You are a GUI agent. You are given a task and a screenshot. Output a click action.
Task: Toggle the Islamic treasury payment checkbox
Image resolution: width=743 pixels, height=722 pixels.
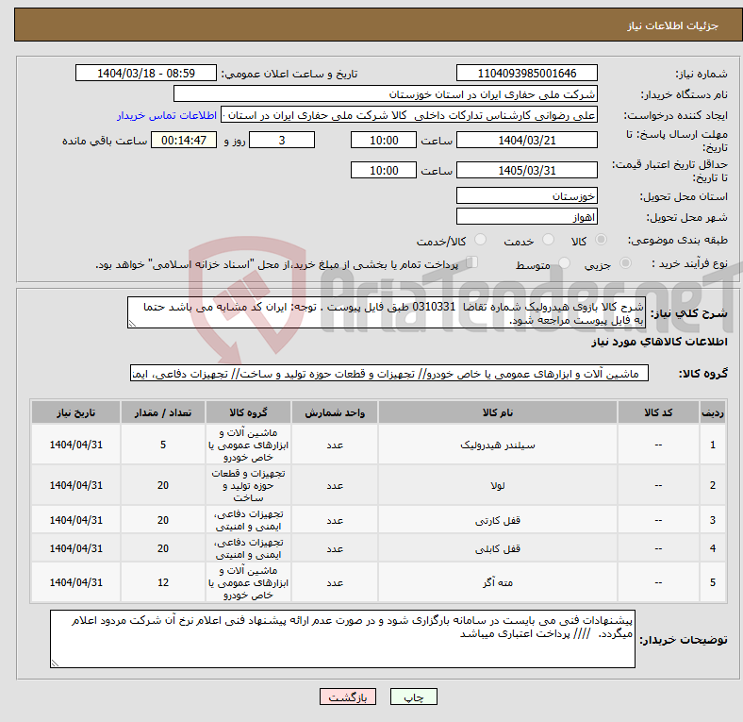pos(472,262)
